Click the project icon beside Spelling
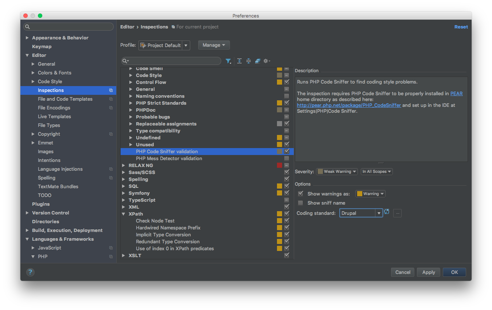Viewport: 492px width, 310px height. [x=111, y=178]
